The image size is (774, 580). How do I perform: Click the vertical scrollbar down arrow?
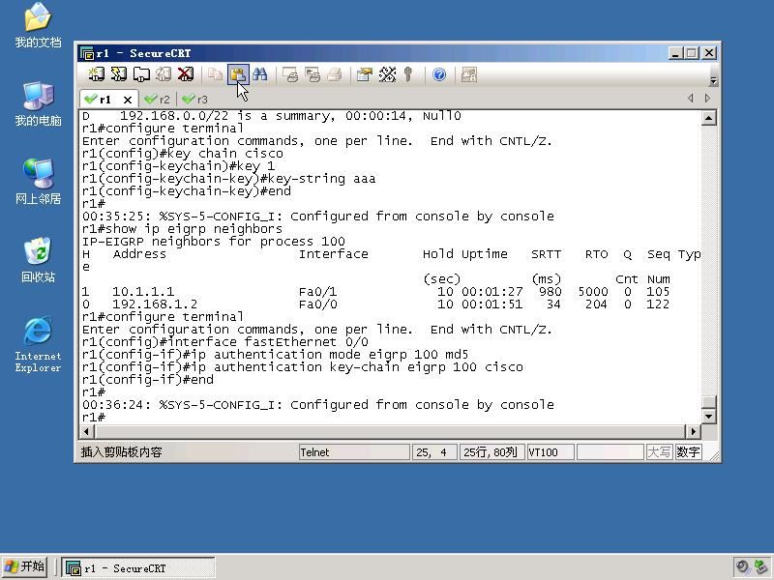click(709, 417)
